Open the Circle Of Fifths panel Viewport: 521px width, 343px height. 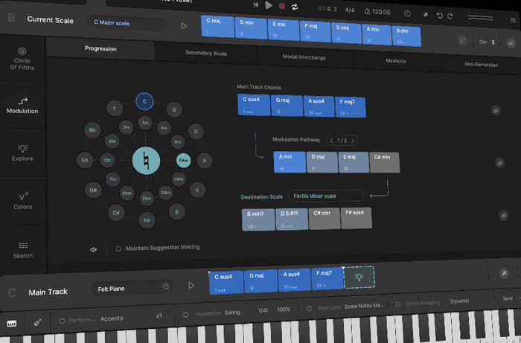tap(22, 57)
